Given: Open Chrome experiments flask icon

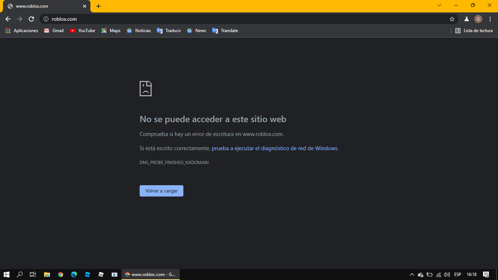Looking at the screenshot, I should click(x=466, y=19).
